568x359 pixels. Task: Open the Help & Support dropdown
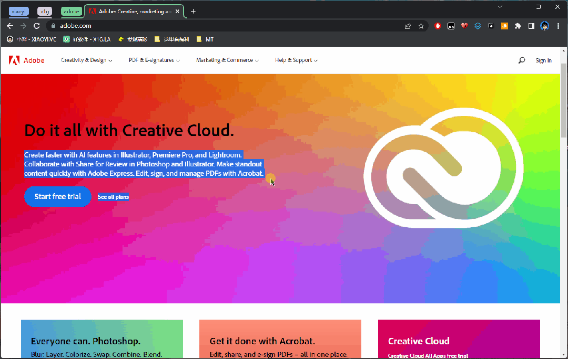coord(296,60)
